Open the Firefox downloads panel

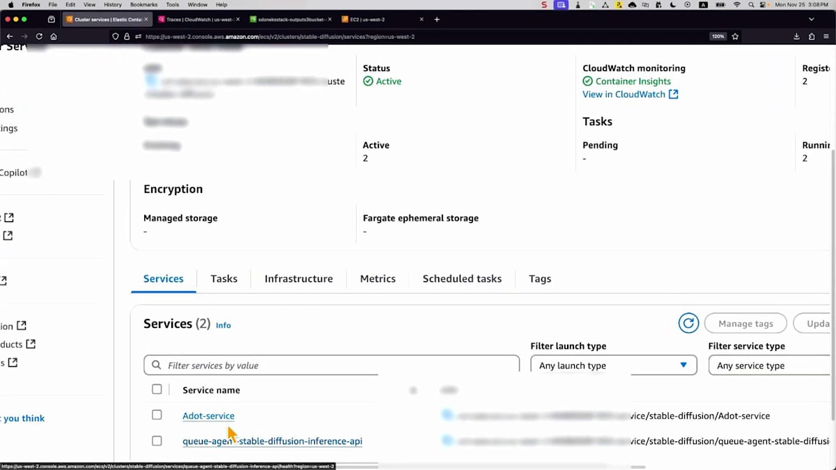(796, 36)
